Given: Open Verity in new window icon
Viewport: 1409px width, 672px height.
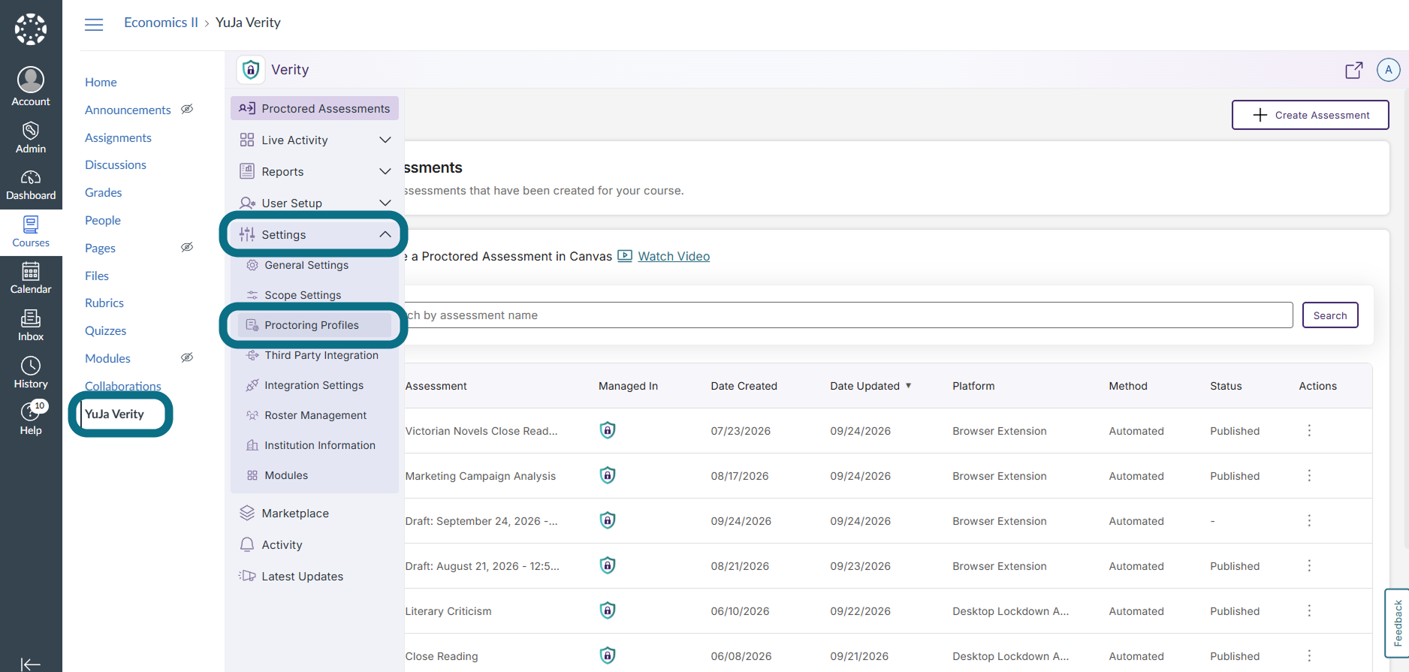Looking at the screenshot, I should [1353, 70].
